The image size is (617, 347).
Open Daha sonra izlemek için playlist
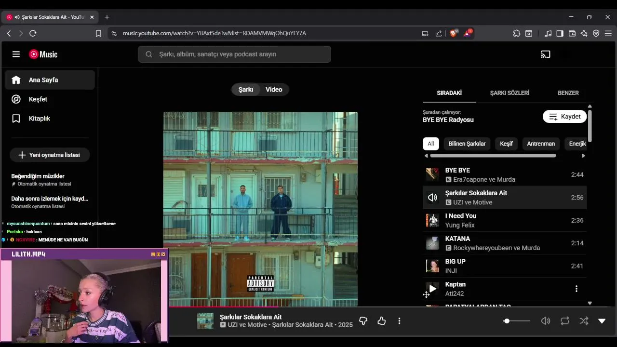[x=50, y=202]
